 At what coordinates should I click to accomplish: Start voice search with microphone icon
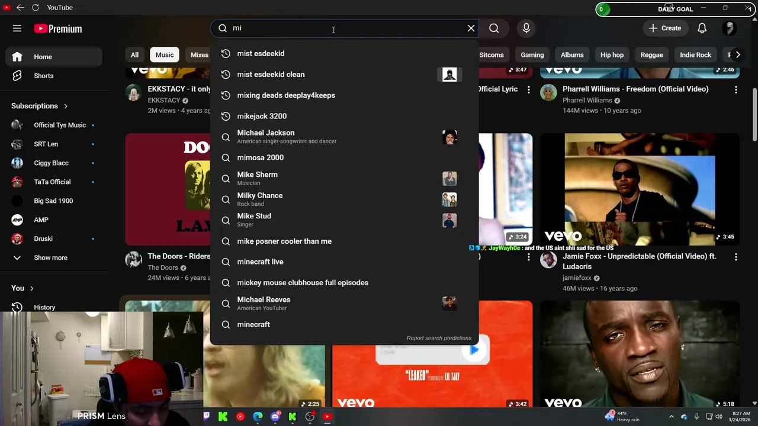pos(526,28)
